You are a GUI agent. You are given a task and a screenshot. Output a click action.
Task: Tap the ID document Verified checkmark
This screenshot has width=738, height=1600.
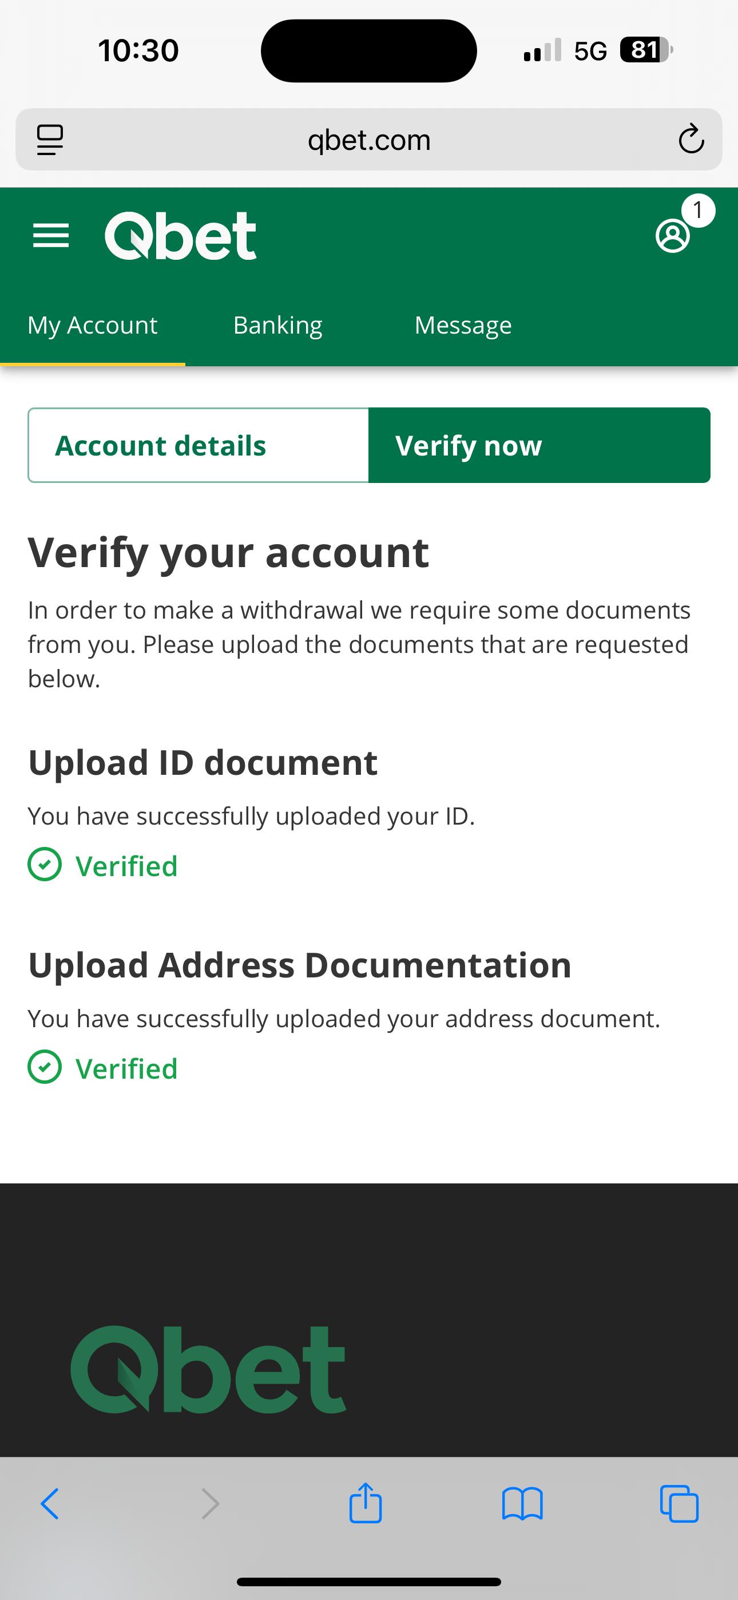pos(45,865)
